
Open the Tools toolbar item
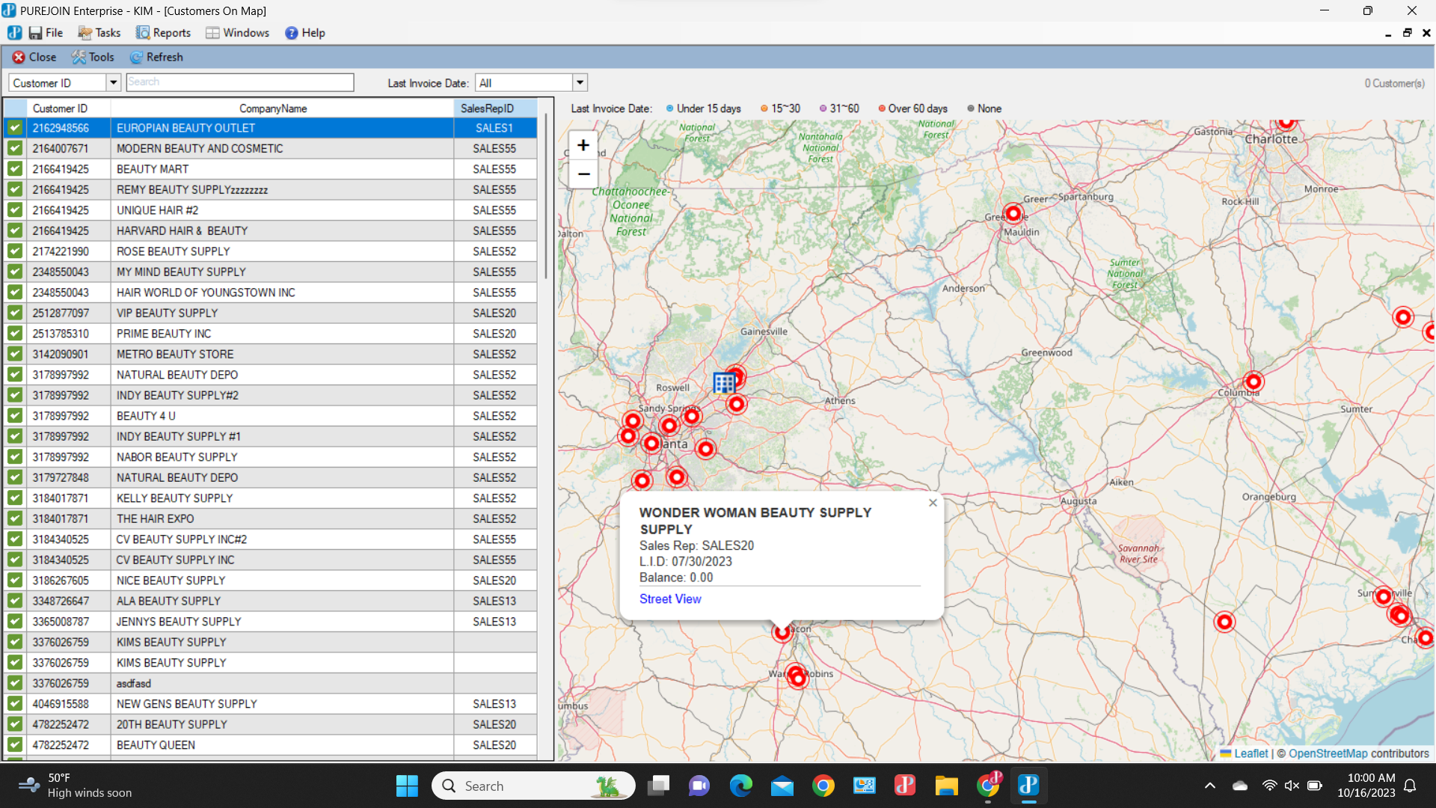[x=93, y=57]
